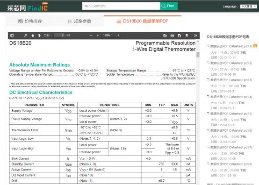Open Datasheet pdf(1) link
The height and width of the screenshot is (185, 259).
[231, 46]
